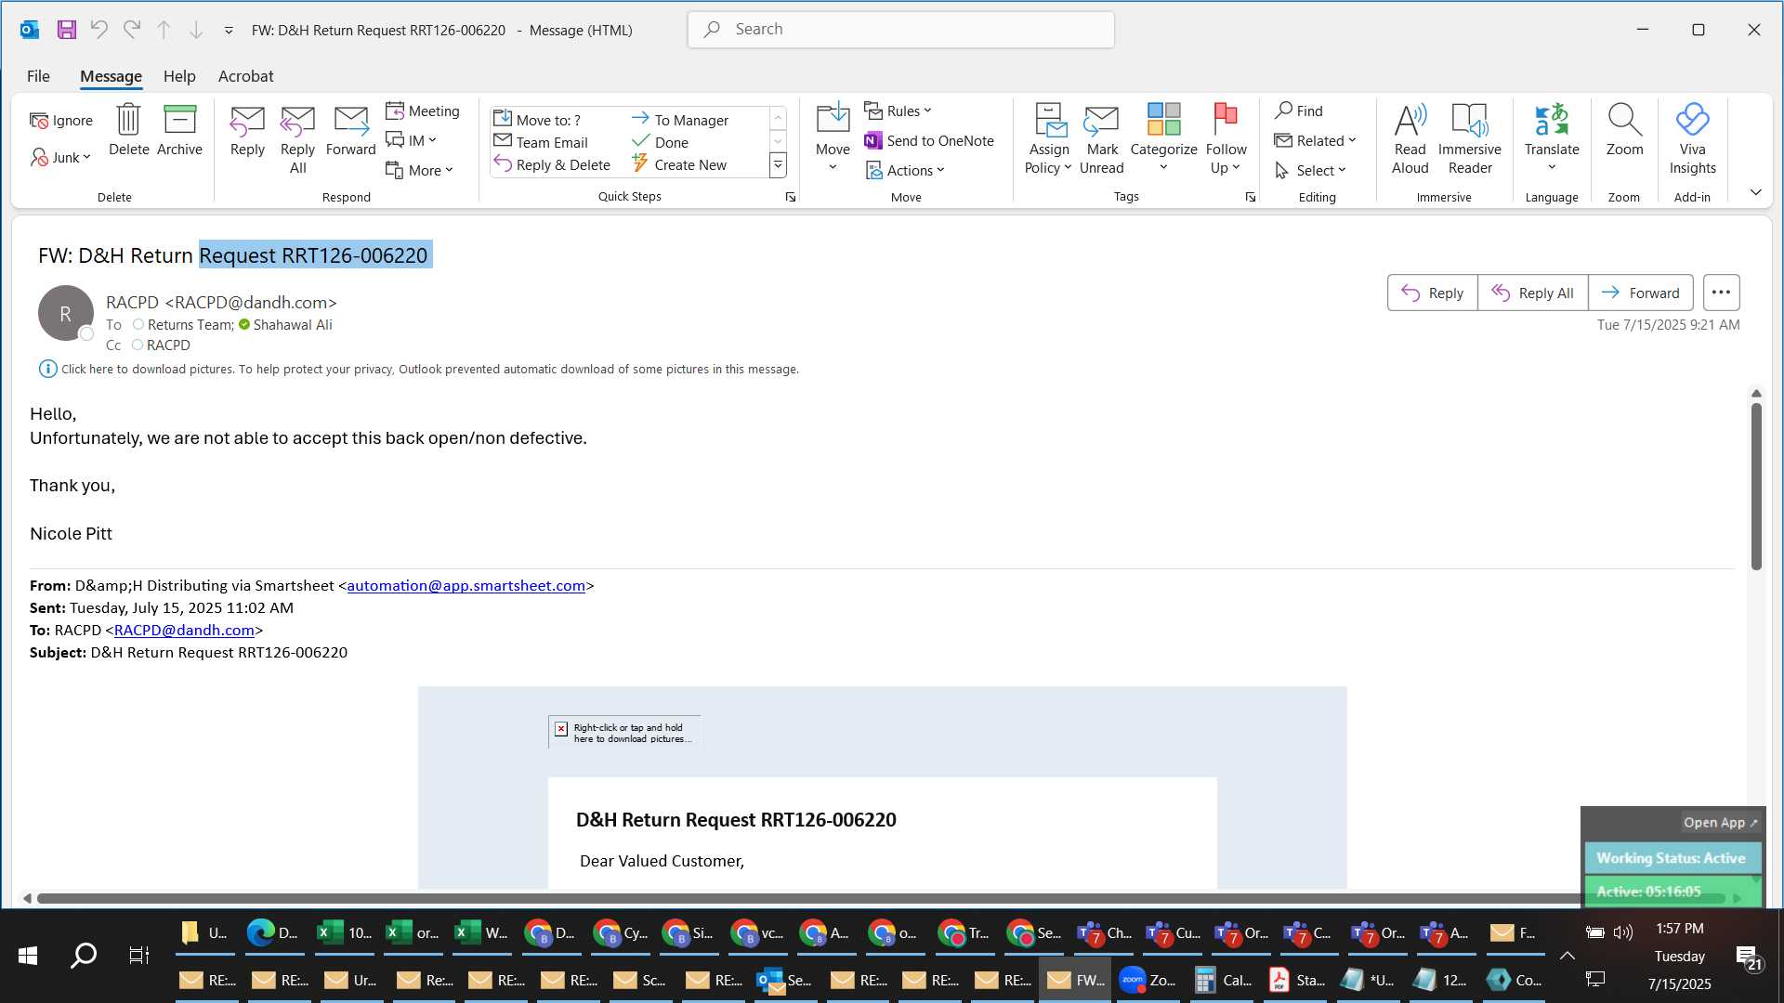Viewport: 1784px width, 1003px height.
Task: Click Reply All in the ribbon
Action: pos(297,139)
